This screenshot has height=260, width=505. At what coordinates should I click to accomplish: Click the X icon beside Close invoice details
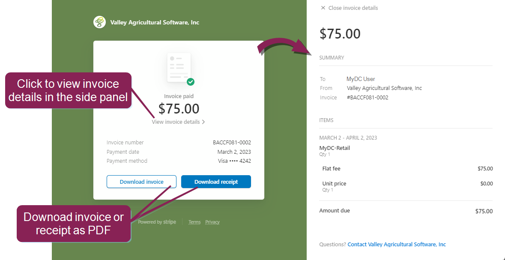323,8
